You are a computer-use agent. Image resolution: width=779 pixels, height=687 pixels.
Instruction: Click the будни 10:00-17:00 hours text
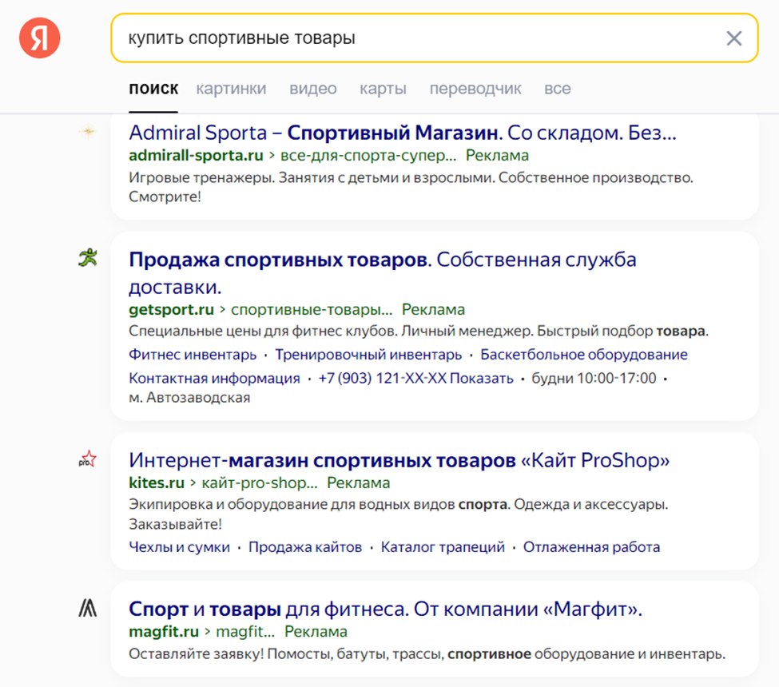point(594,378)
